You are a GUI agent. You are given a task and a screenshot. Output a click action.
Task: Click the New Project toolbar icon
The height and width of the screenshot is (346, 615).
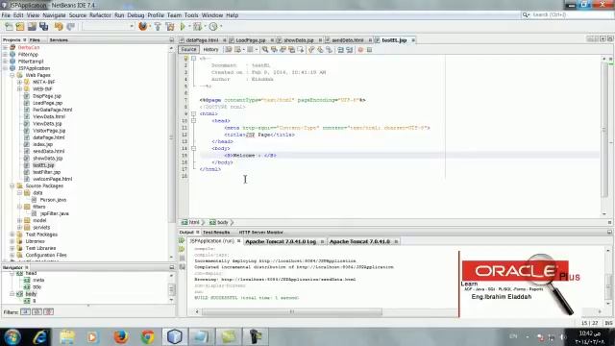pyautogui.click(x=20, y=26)
